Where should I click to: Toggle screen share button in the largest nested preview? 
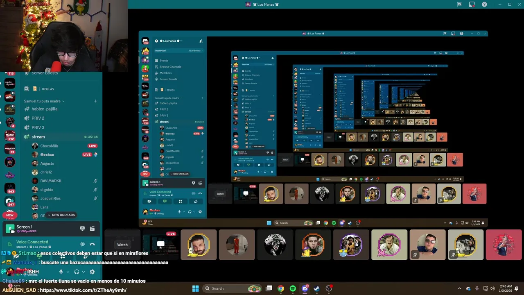(165, 201)
